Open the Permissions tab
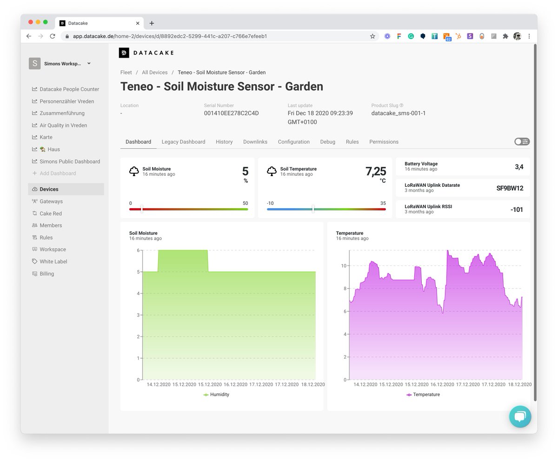 pyautogui.click(x=384, y=142)
